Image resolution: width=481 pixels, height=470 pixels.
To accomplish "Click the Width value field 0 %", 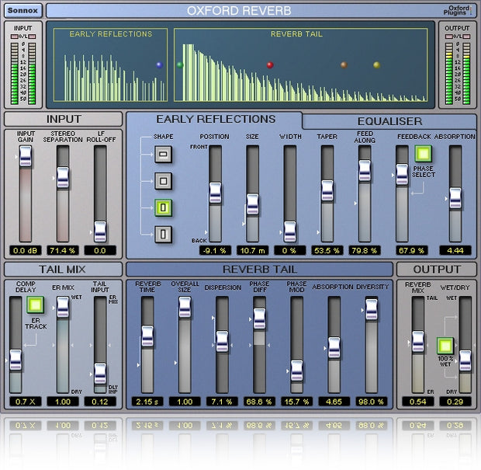I will pyautogui.click(x=290, y=250).
